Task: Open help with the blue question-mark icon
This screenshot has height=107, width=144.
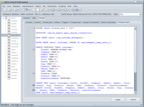Action: click(x=77, y=10)
